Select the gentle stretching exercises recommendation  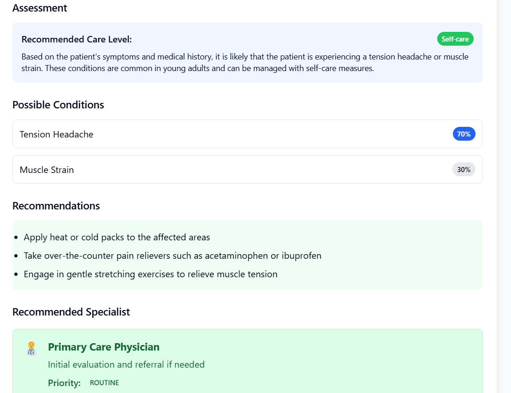[x=150, y=274]
